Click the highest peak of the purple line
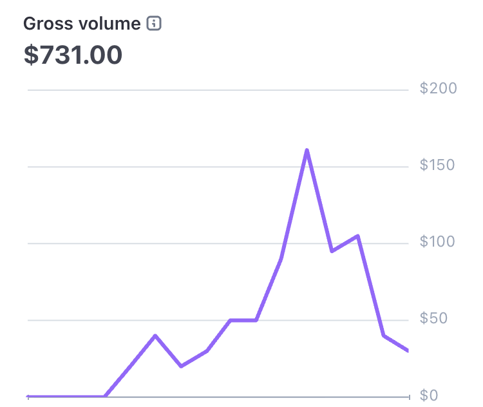Screen dimensions: 483x407 pos(307,150)
